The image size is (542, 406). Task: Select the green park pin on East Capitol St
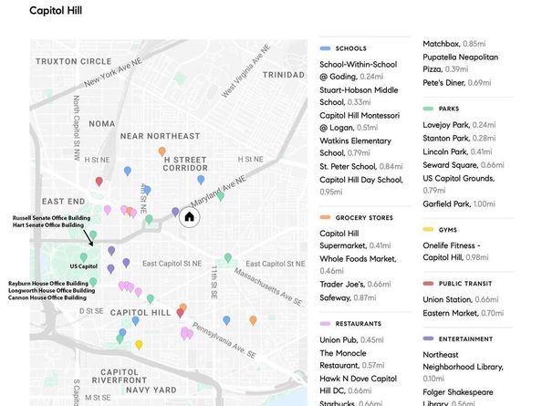click(227, 258)
